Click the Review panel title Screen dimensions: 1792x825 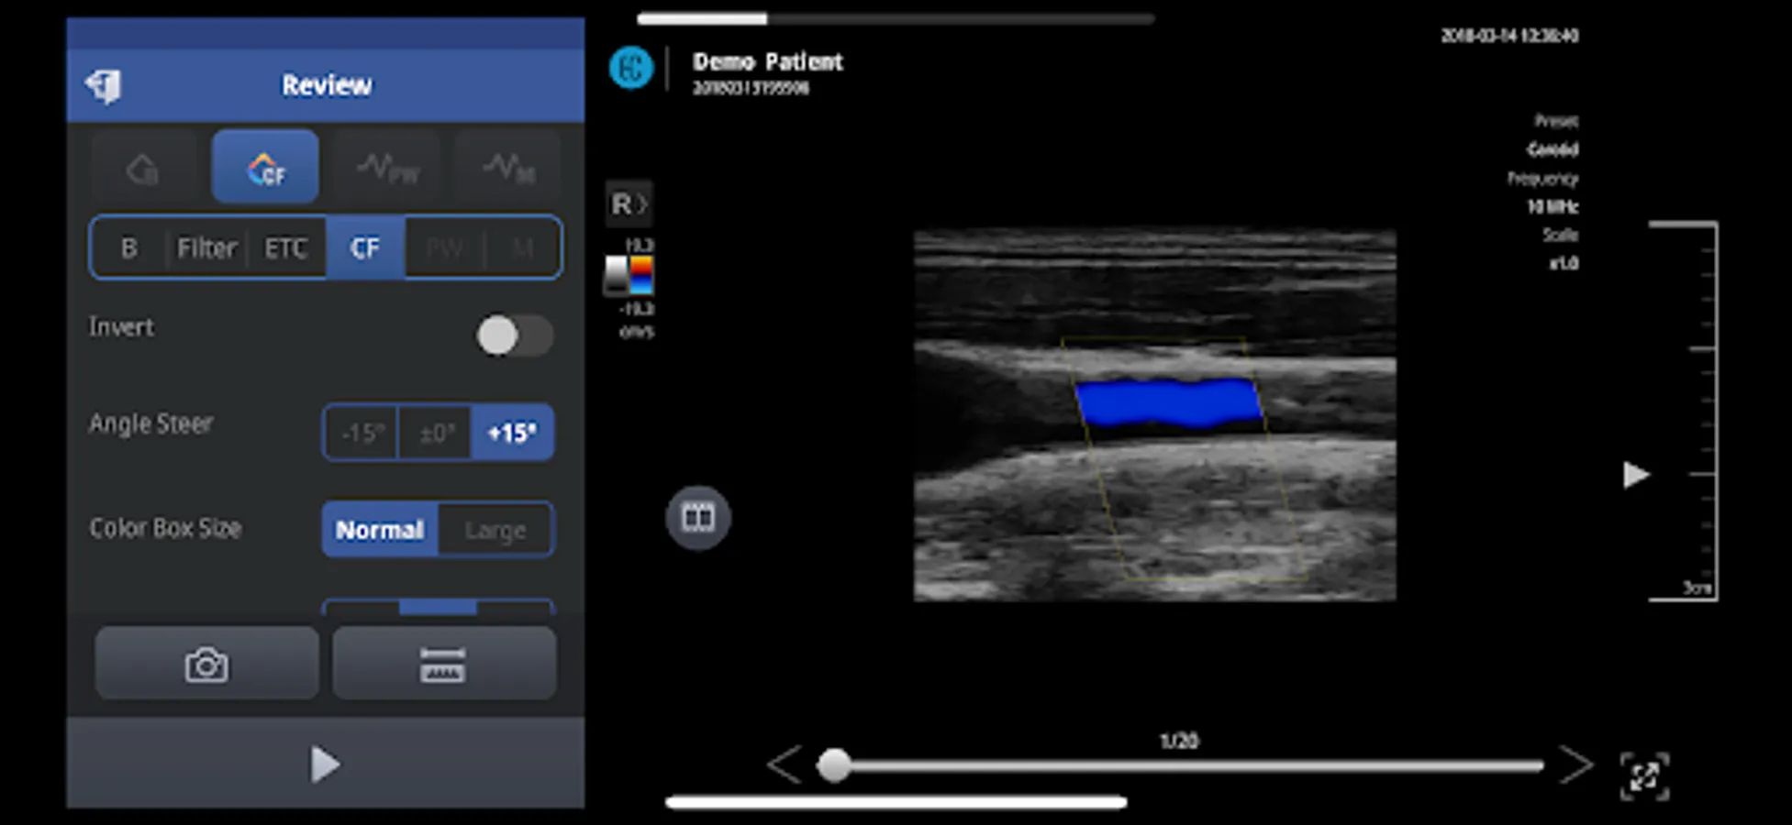[327, 85]
